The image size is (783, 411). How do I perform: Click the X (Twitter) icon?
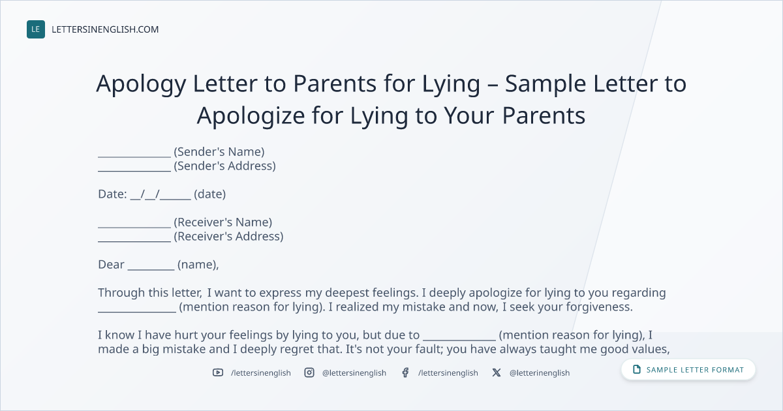pyautogui.click(x=497, y=373)
